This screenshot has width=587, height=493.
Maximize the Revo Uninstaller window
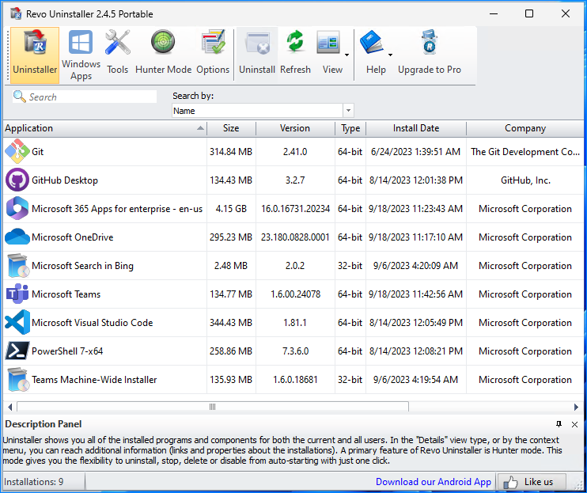point(529,13)
